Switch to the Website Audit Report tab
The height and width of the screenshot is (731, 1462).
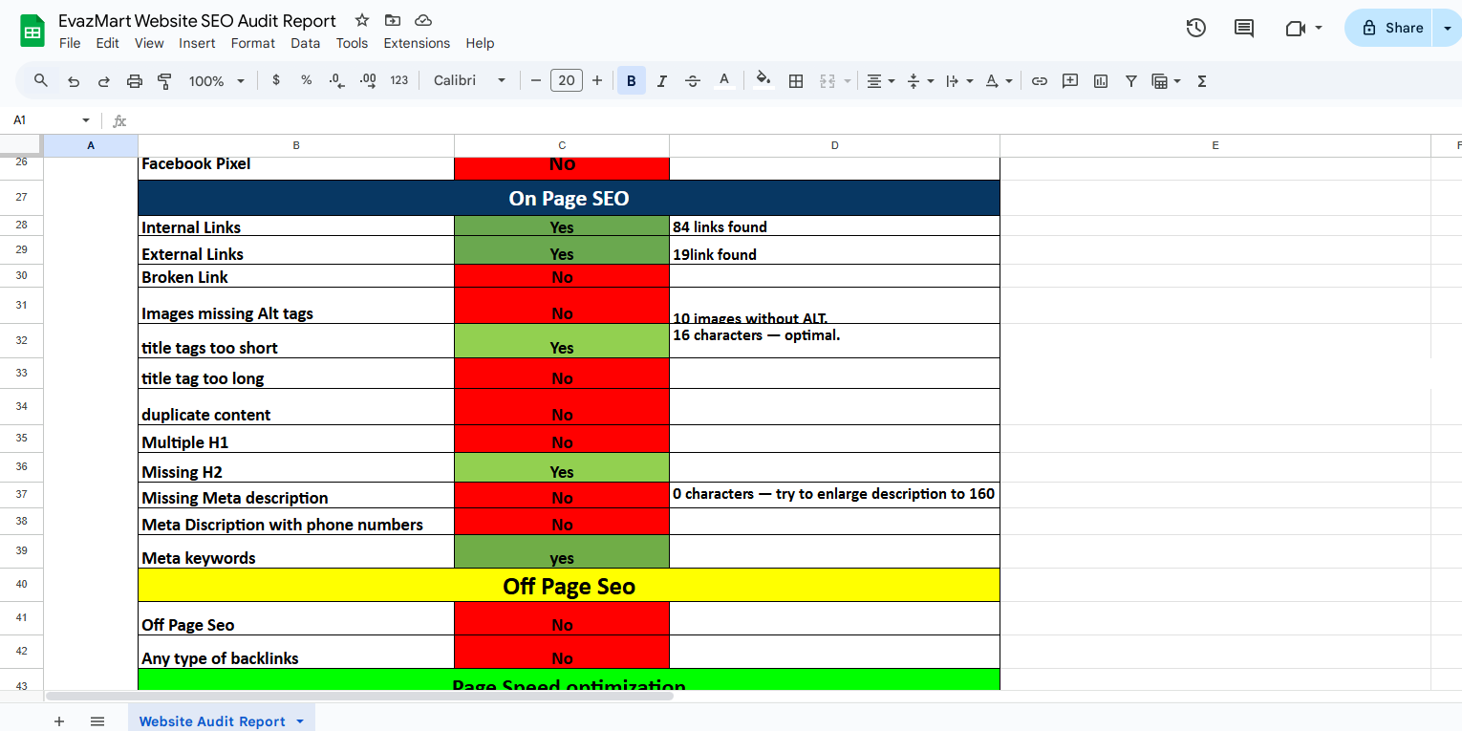(212, 720)
